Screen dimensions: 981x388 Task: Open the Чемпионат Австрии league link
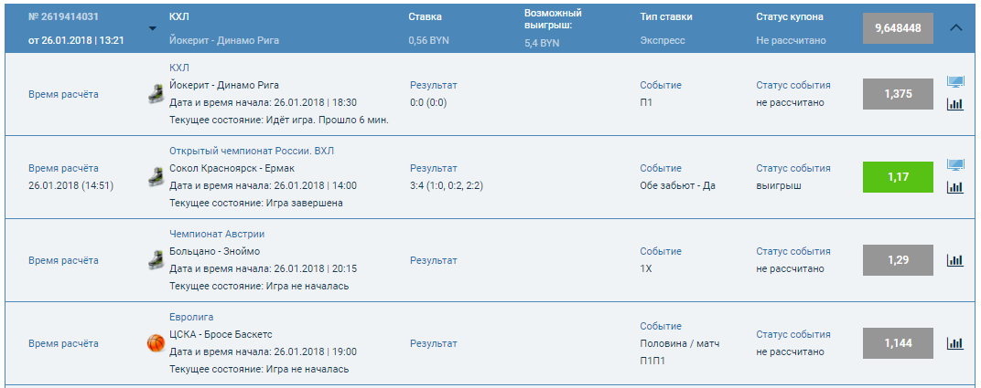point(217,234)
